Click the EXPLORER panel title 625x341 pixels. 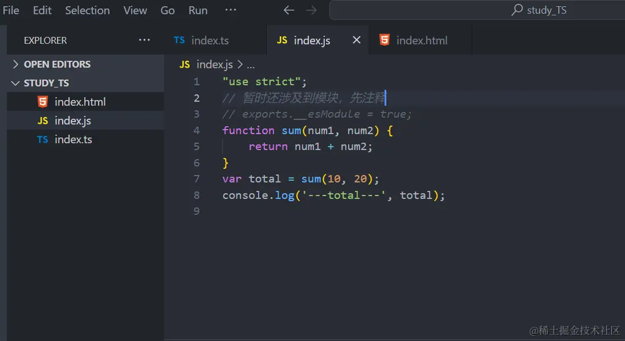click(x=46, y=40)
